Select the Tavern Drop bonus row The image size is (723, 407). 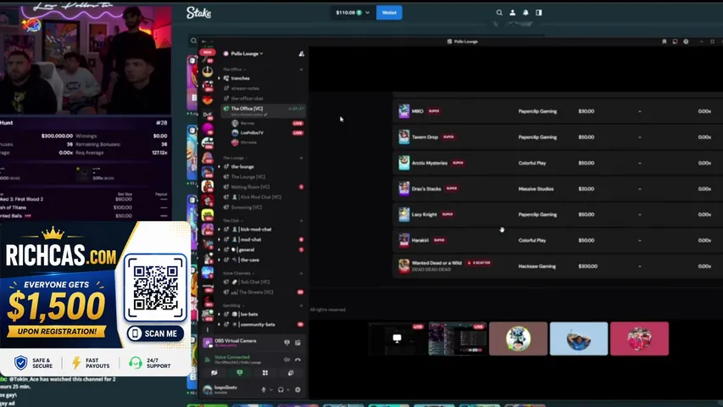point(558,137)
